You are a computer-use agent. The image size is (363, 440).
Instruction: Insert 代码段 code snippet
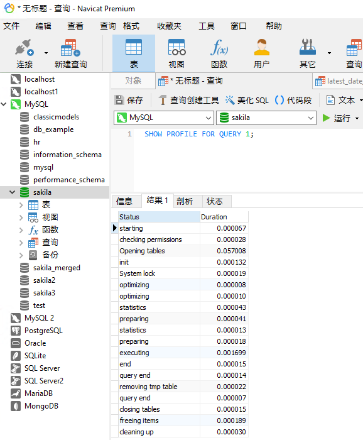[293, 100]
